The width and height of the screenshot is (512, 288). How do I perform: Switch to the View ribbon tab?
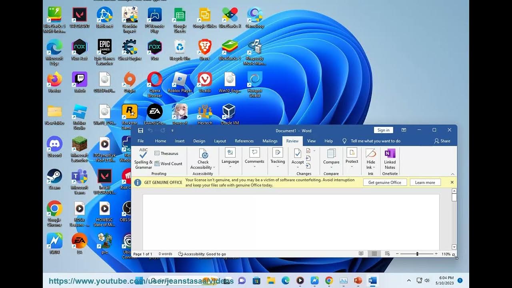click(311, 141)
